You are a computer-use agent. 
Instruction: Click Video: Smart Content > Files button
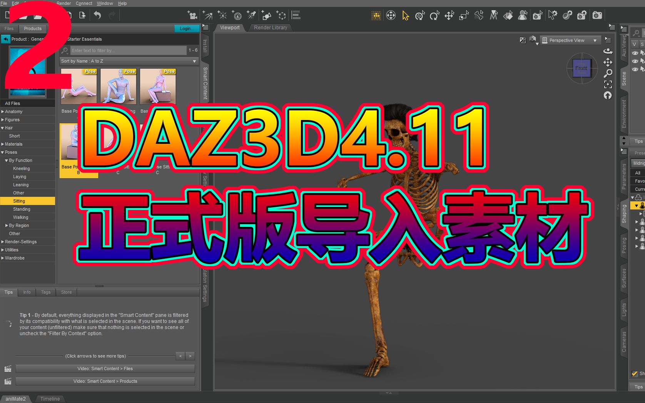[x=105, y=369]
